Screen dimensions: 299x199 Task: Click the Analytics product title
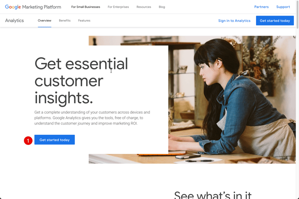pyautogui.click(x=14, y=20)
